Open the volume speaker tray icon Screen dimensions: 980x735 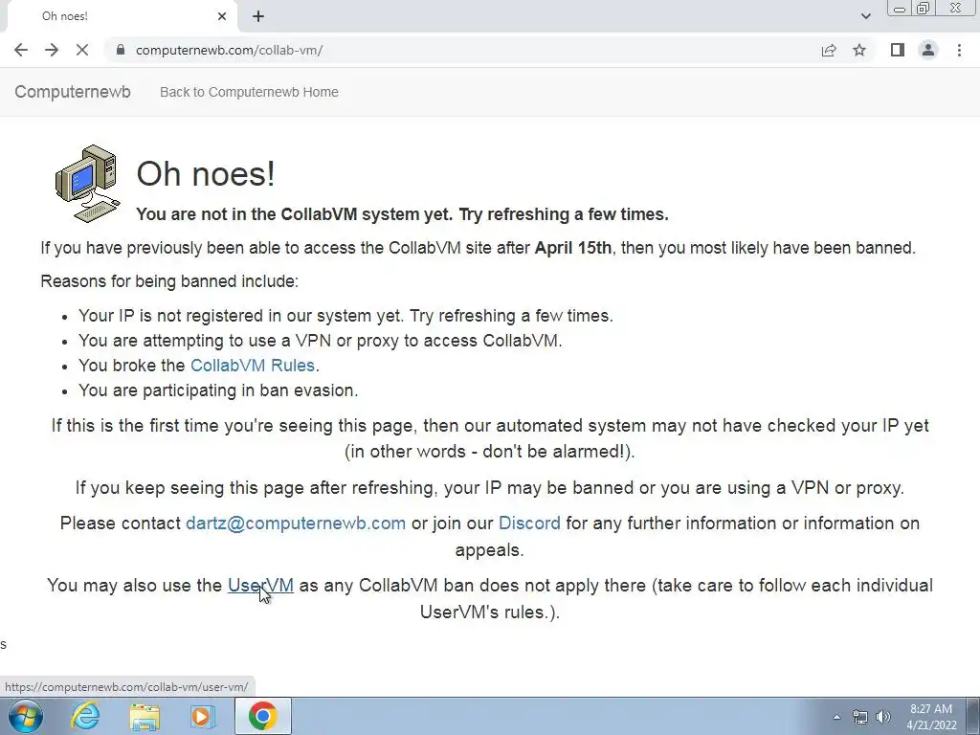coord(883,717)
